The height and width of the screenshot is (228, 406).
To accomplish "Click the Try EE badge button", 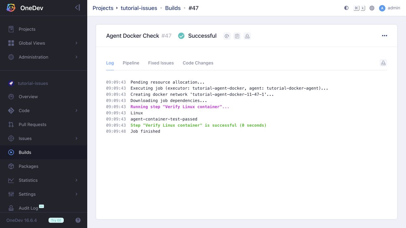I will click(56, 220).
